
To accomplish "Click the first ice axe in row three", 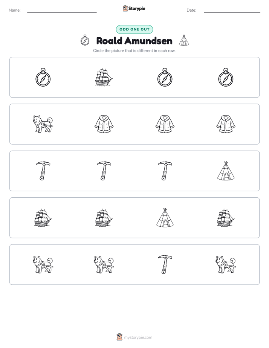I will 43,171.
